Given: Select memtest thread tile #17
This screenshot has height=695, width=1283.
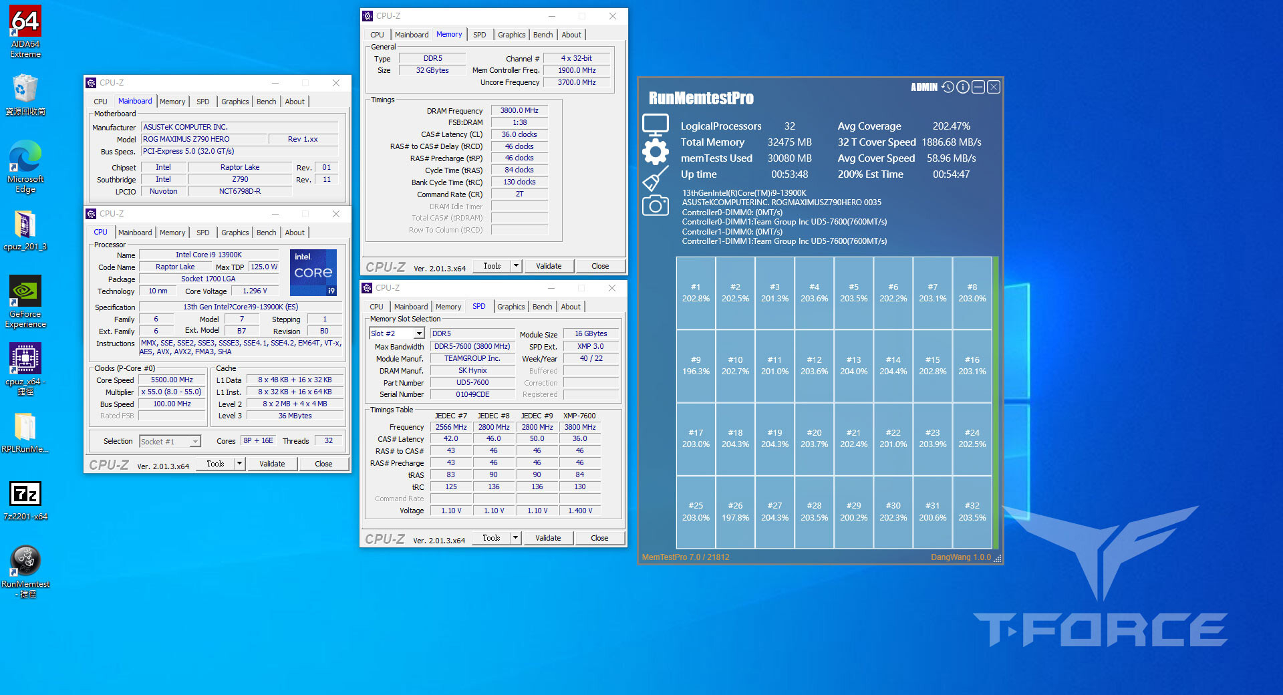Looking at the screenshot, I should (696, 438).
